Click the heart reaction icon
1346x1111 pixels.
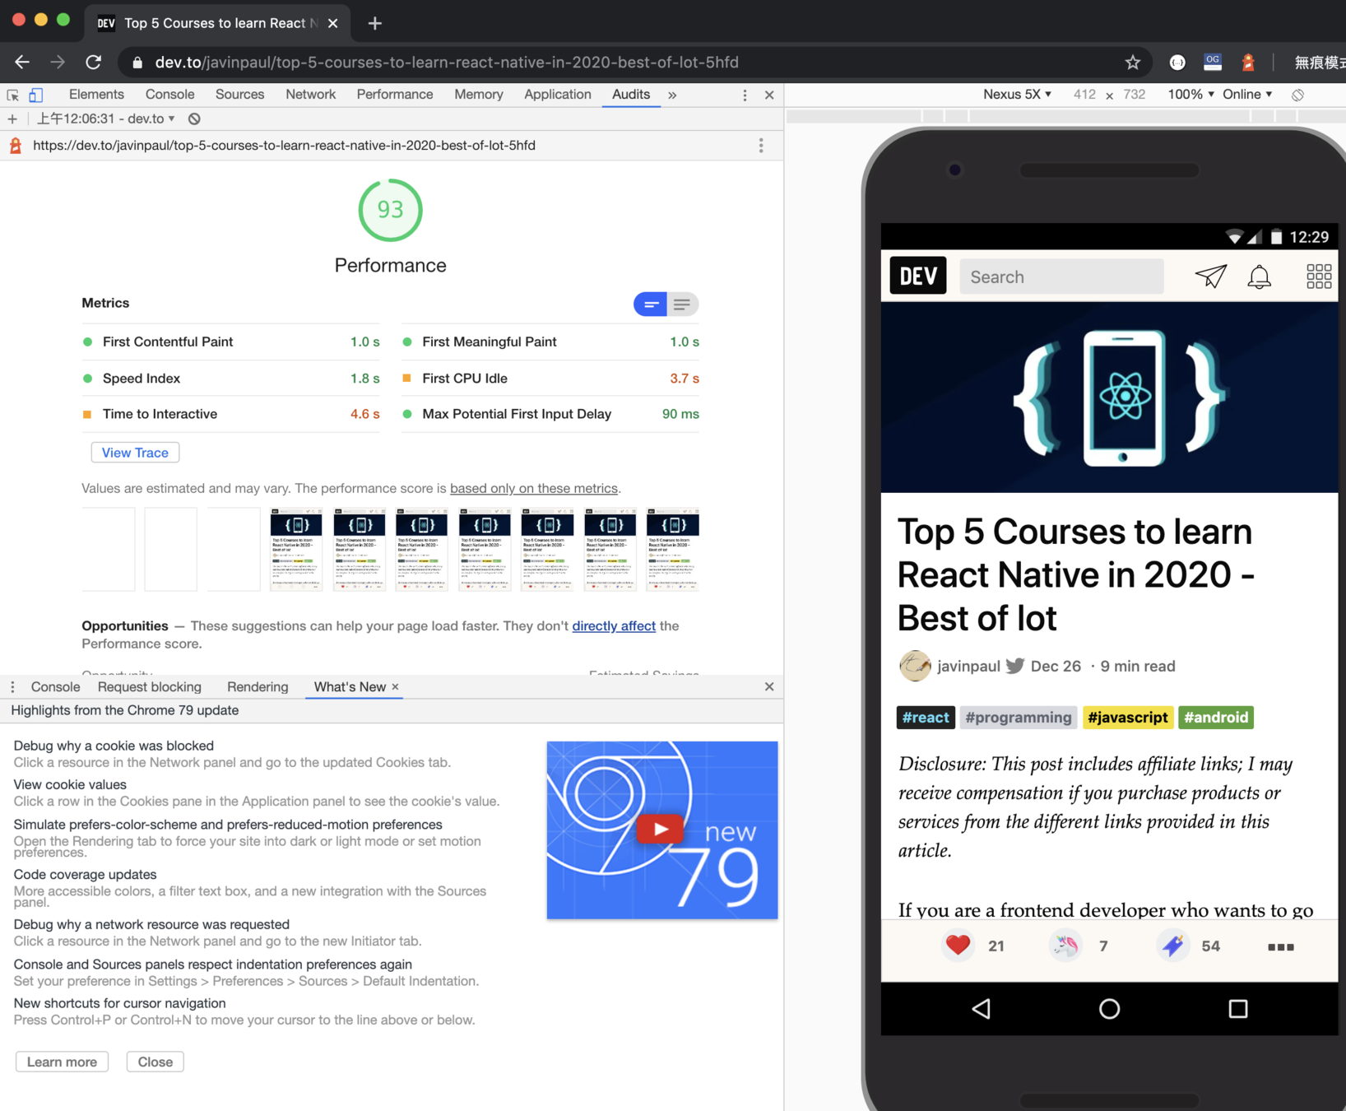(958, 945)
